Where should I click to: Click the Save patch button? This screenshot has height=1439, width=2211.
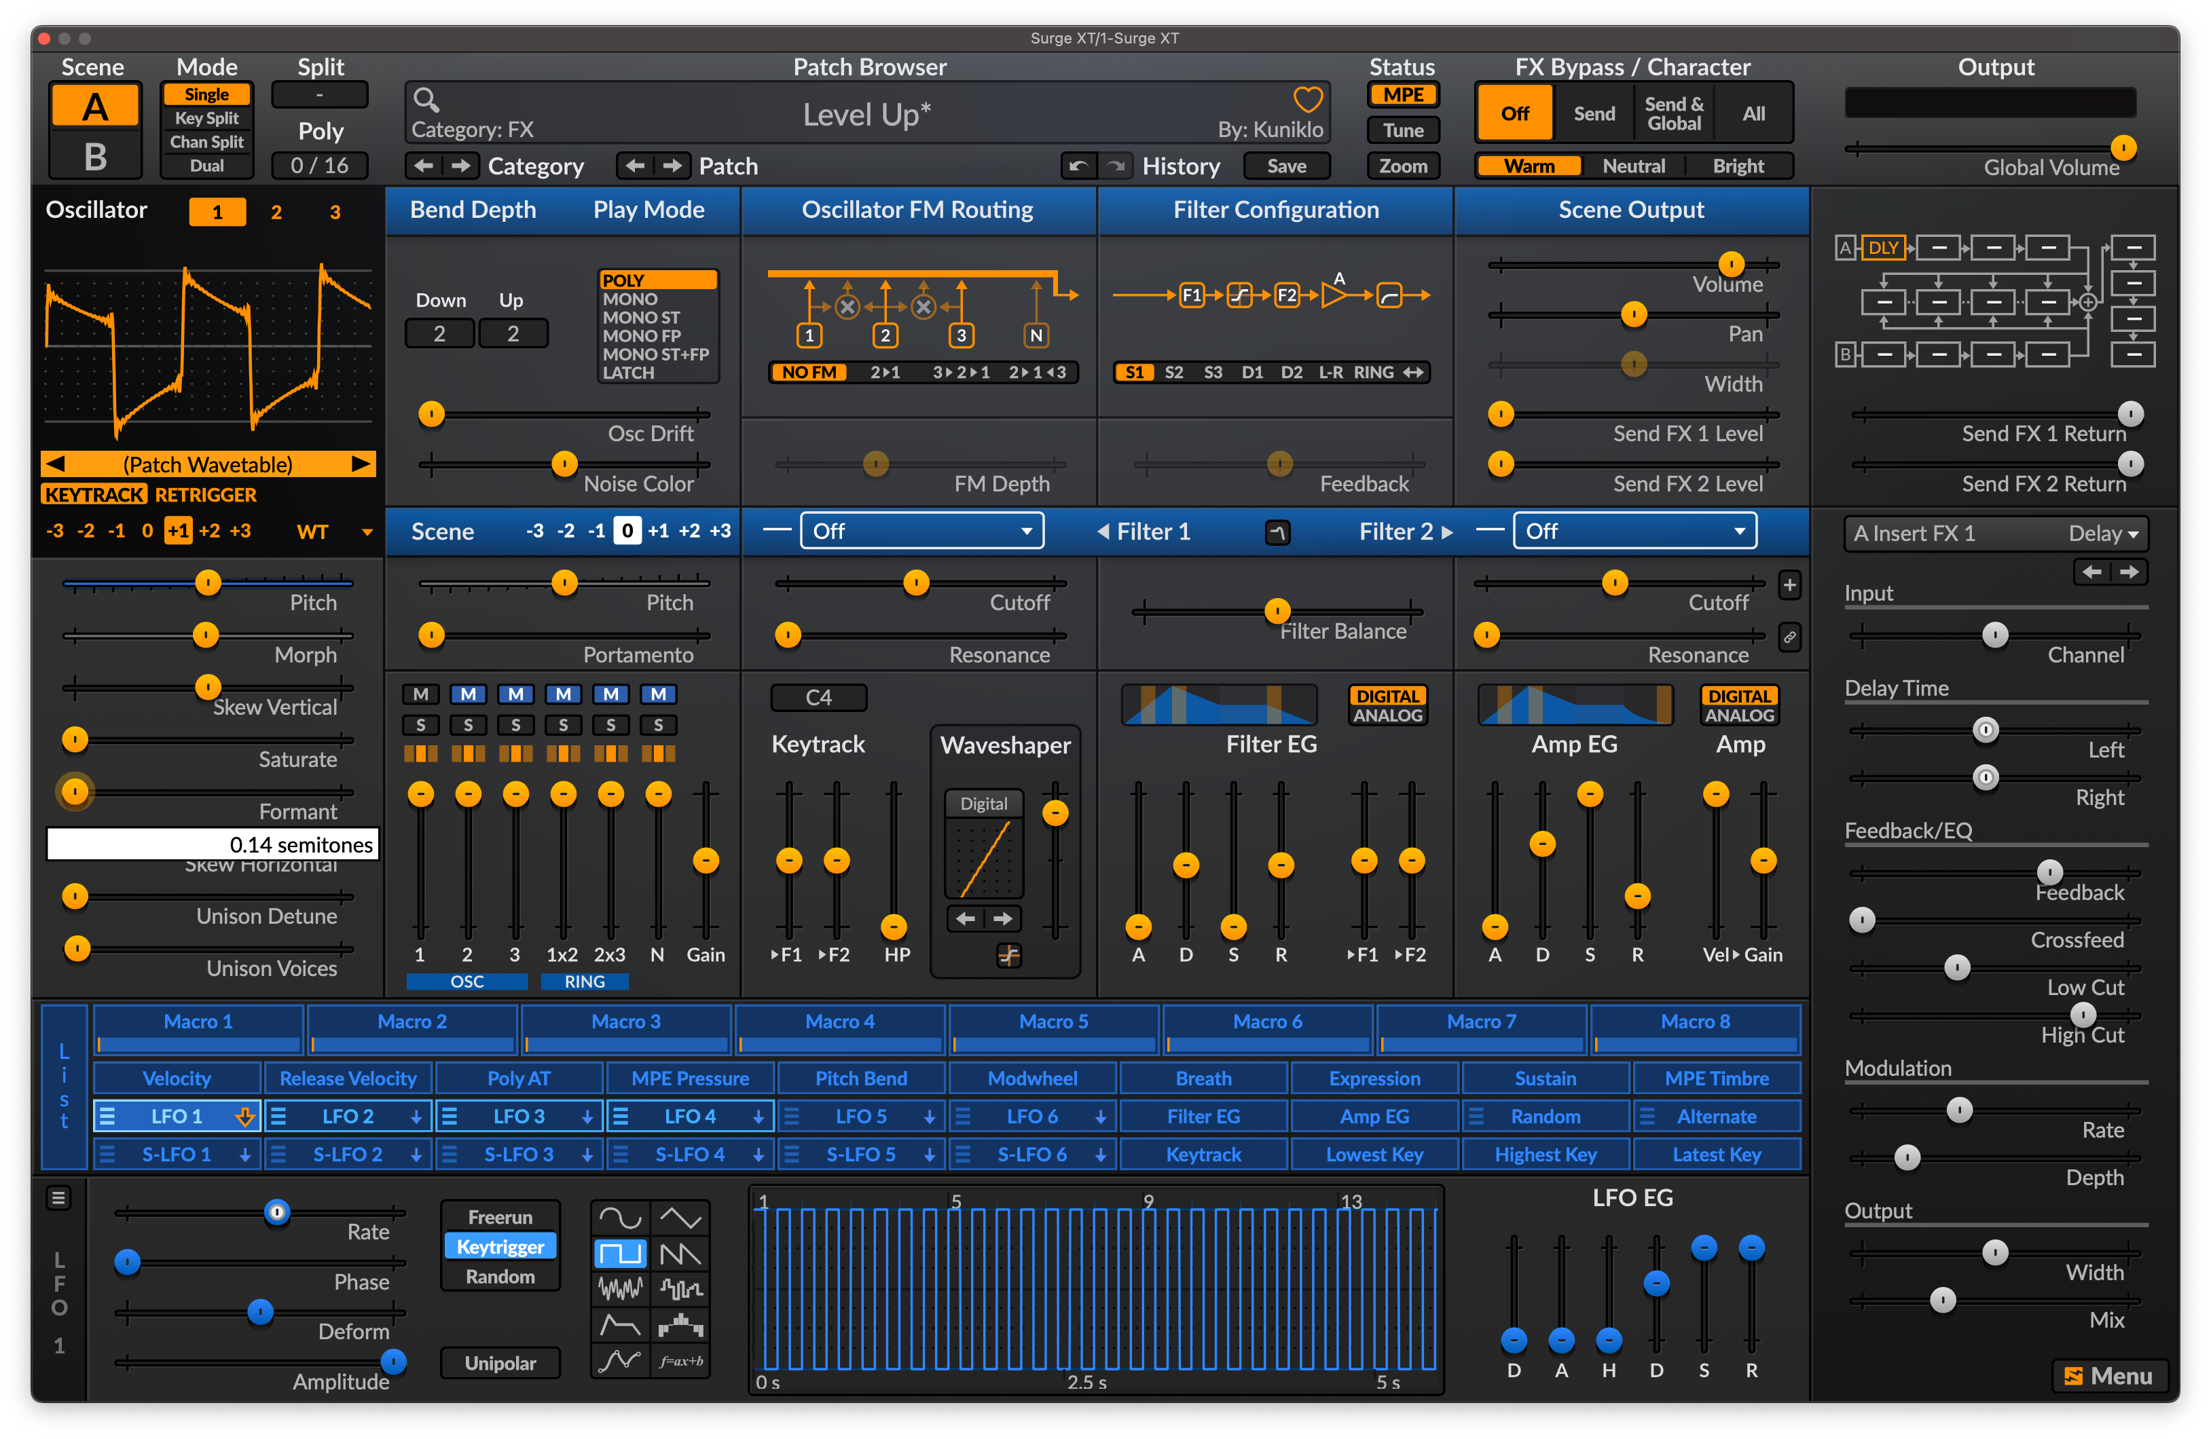(1287, 166)
